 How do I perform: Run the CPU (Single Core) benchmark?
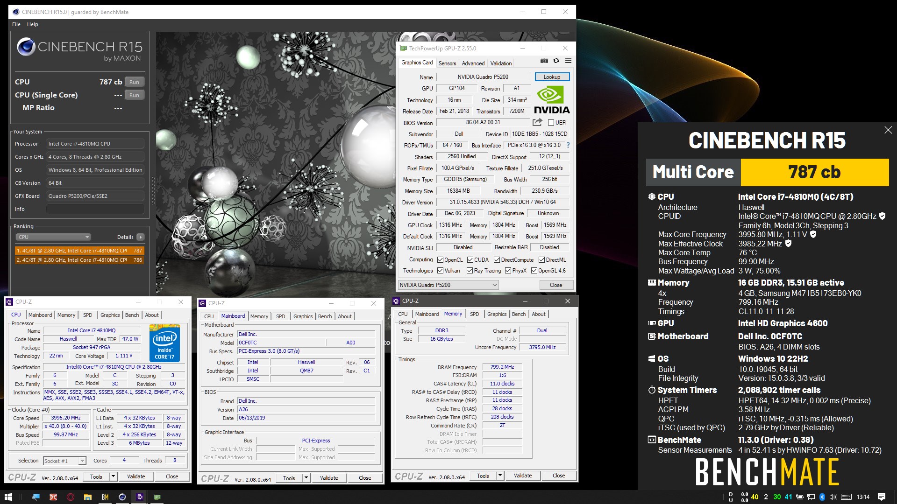(134, 95)
